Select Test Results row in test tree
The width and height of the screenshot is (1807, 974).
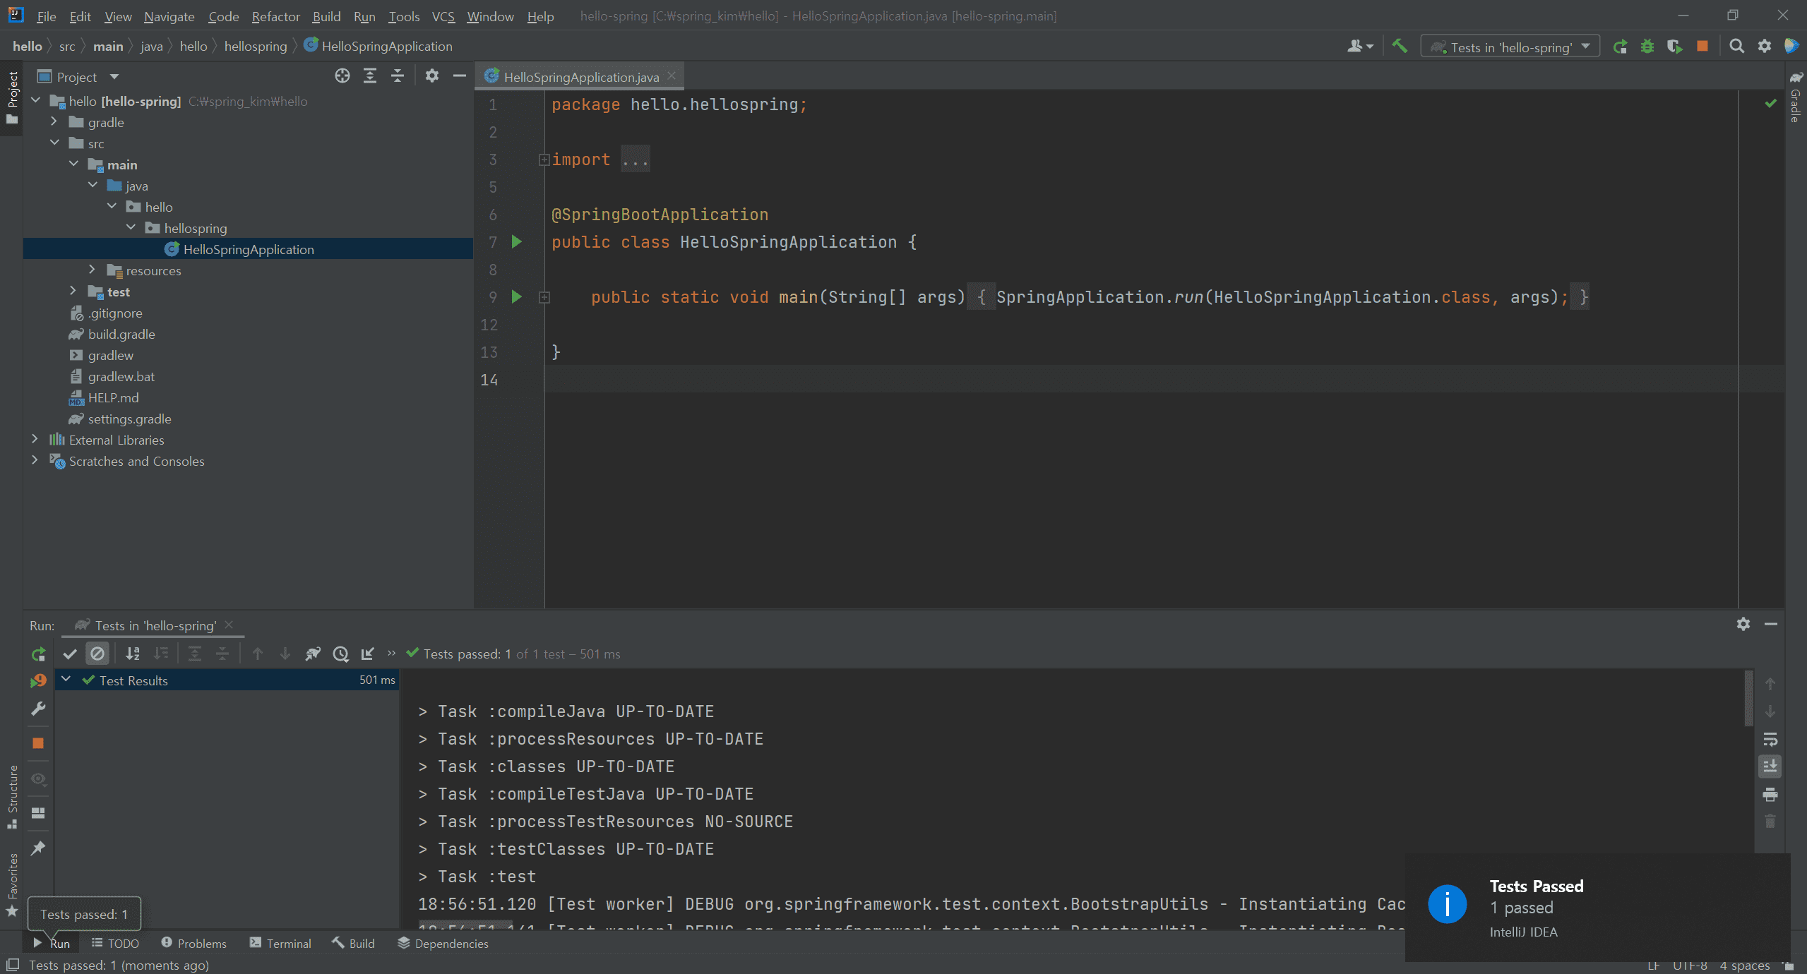tap(227, 680)
